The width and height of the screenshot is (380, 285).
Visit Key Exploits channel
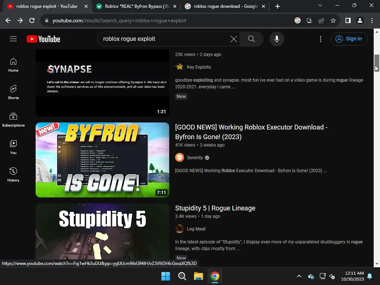199,67
